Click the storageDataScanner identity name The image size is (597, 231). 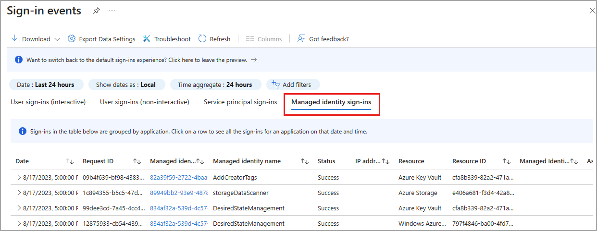pos(241,193)
